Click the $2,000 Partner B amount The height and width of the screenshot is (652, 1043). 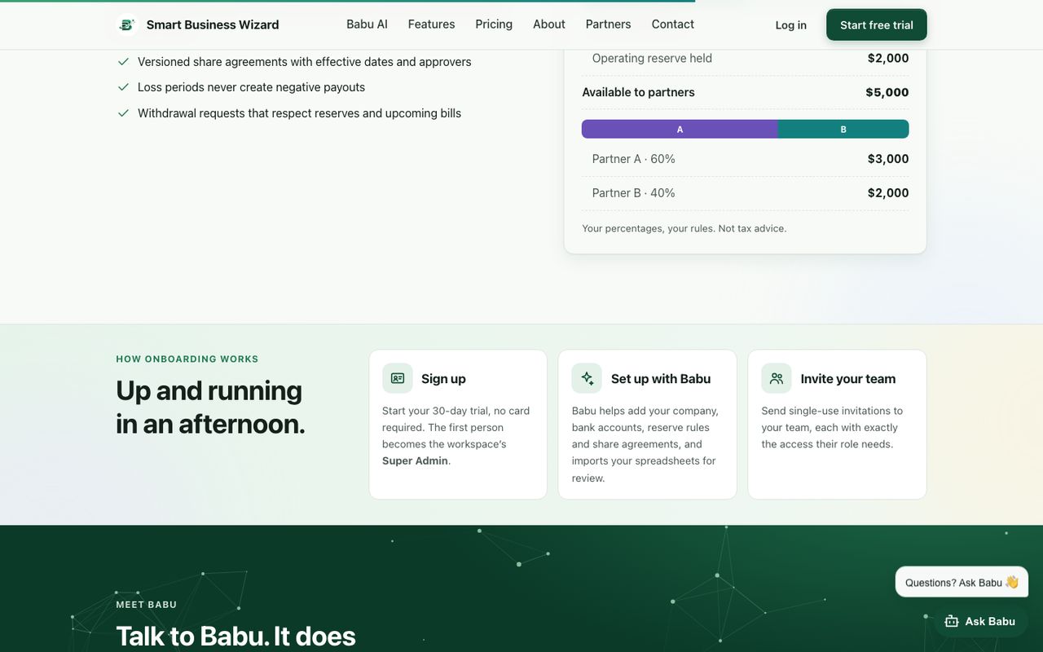click(888, 193)
